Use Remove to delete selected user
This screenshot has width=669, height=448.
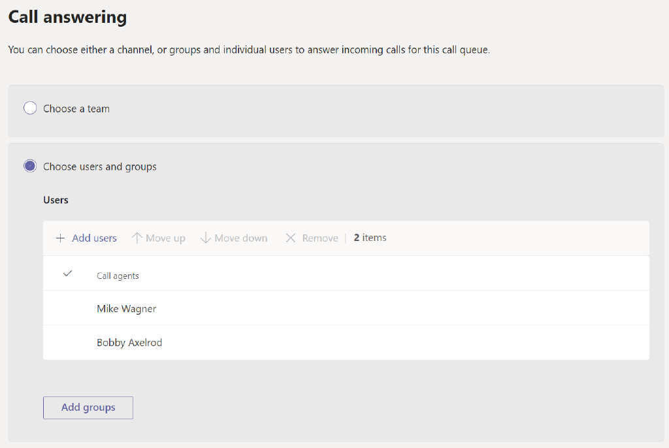[311, 238]
